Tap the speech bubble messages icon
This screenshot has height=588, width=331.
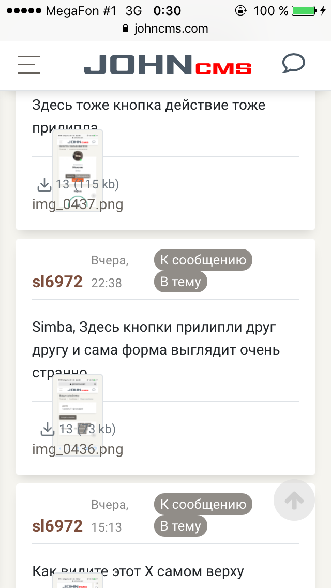coord(293,64)
